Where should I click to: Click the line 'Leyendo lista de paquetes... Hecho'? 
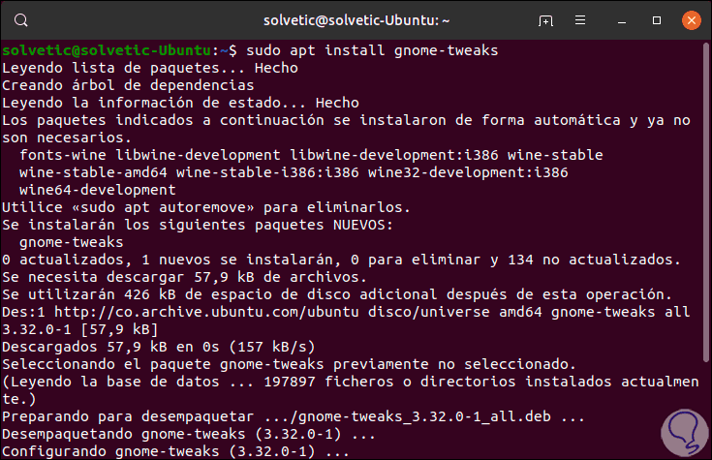point(150,68)
